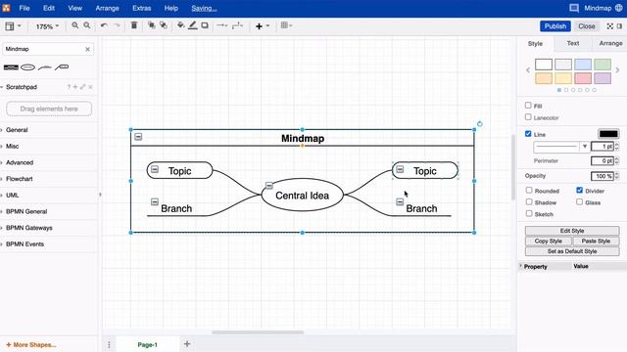Toggle fullscreen mode icon
This screenshot has width=627, height=352.
[609, 26]
